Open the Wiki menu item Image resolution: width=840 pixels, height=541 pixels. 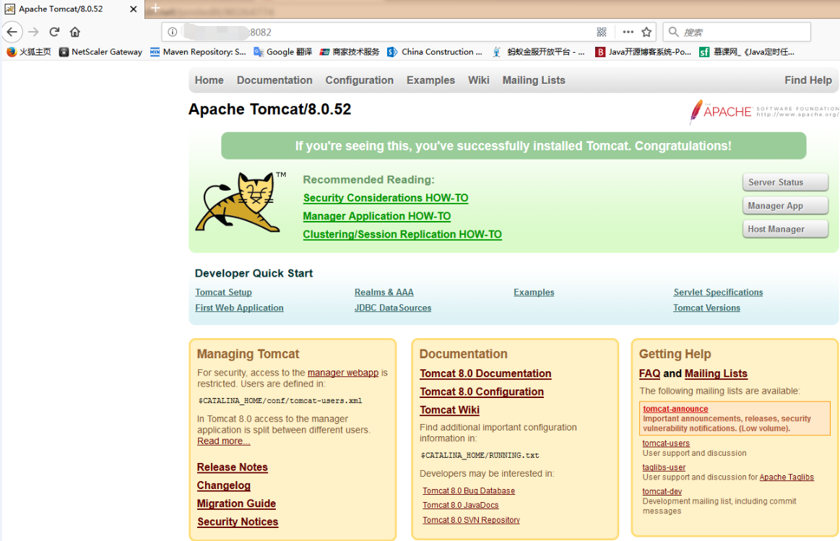coord(478,80)
